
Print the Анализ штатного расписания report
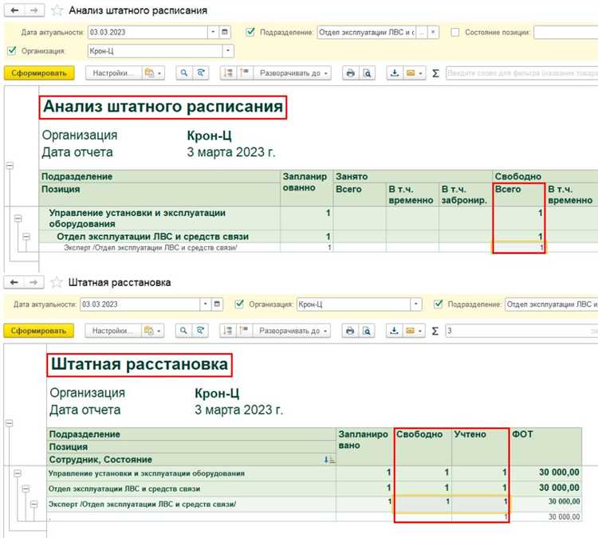point(350,73)
